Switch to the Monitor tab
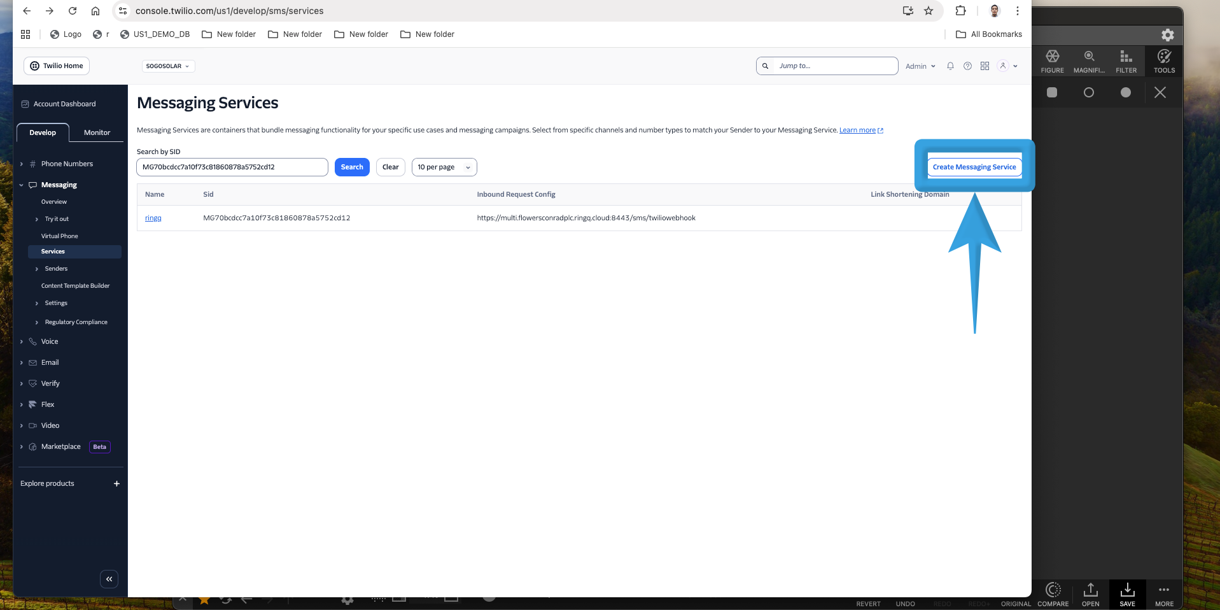This screenshot has height=610, width=1220. [97, 132]
